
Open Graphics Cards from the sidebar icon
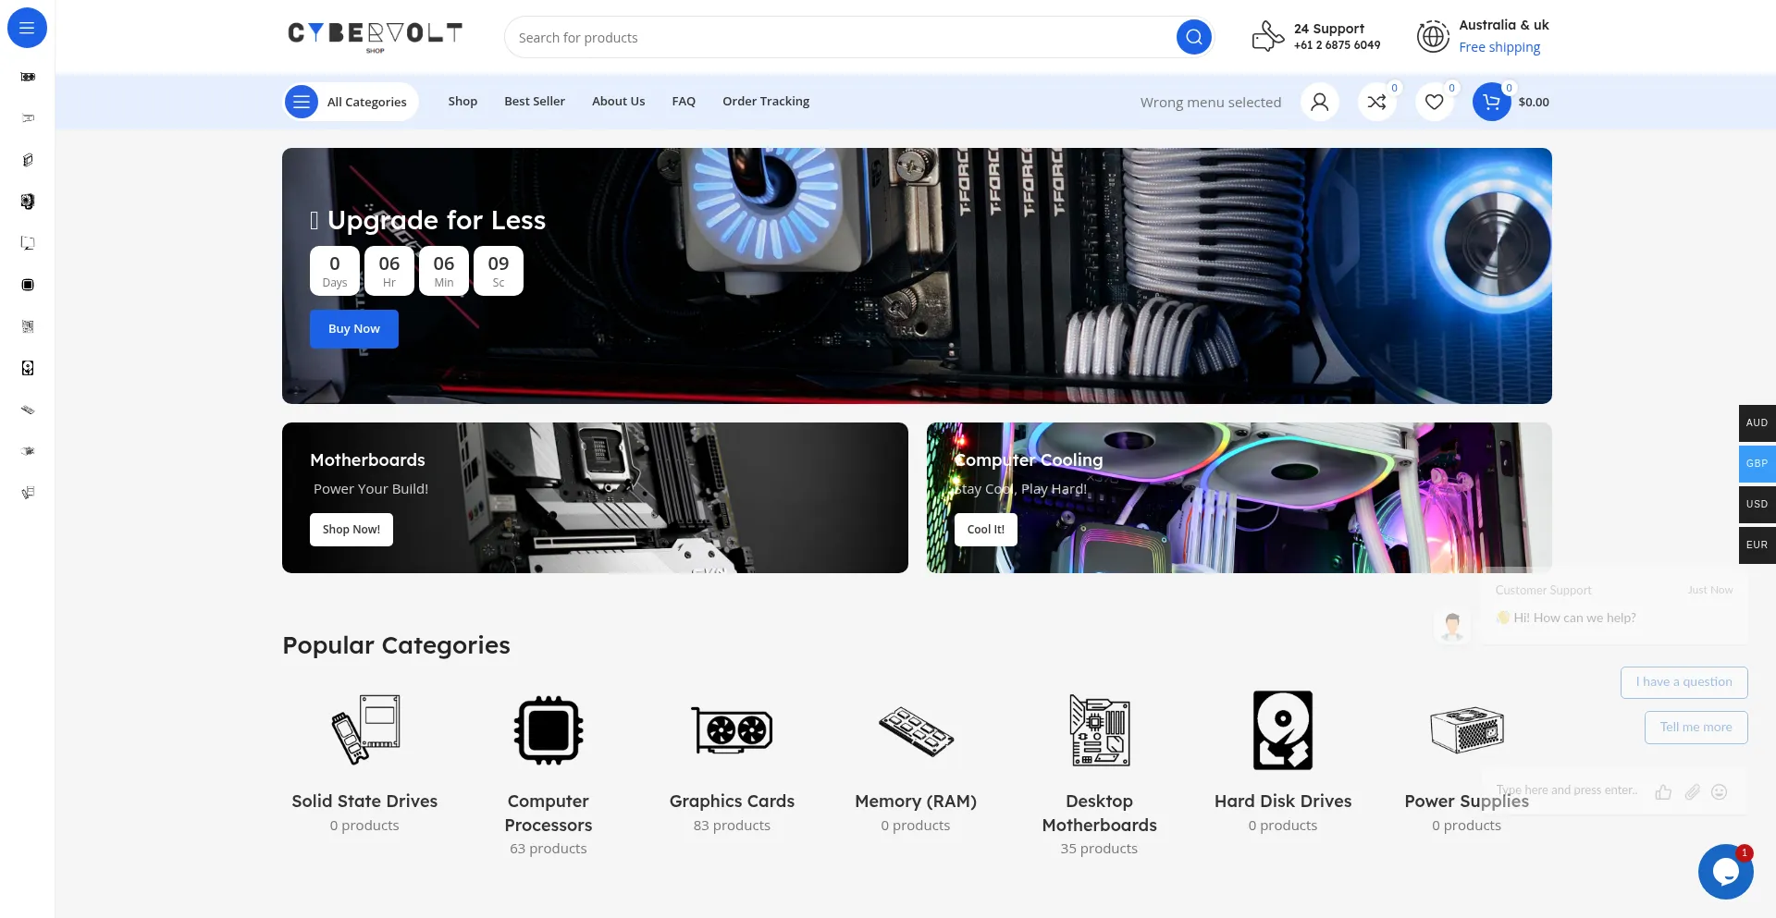(x=28, y=77)
